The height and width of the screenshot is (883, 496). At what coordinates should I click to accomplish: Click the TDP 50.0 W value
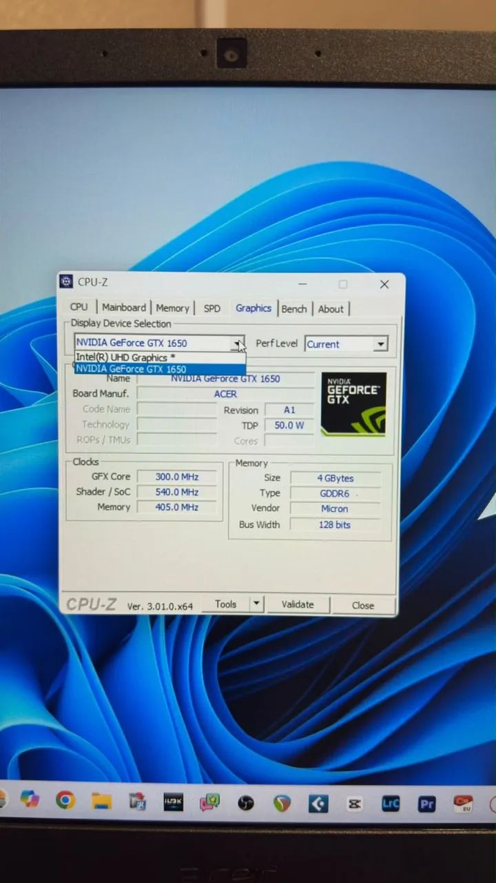pyautogui.click(x=289, y=425)
